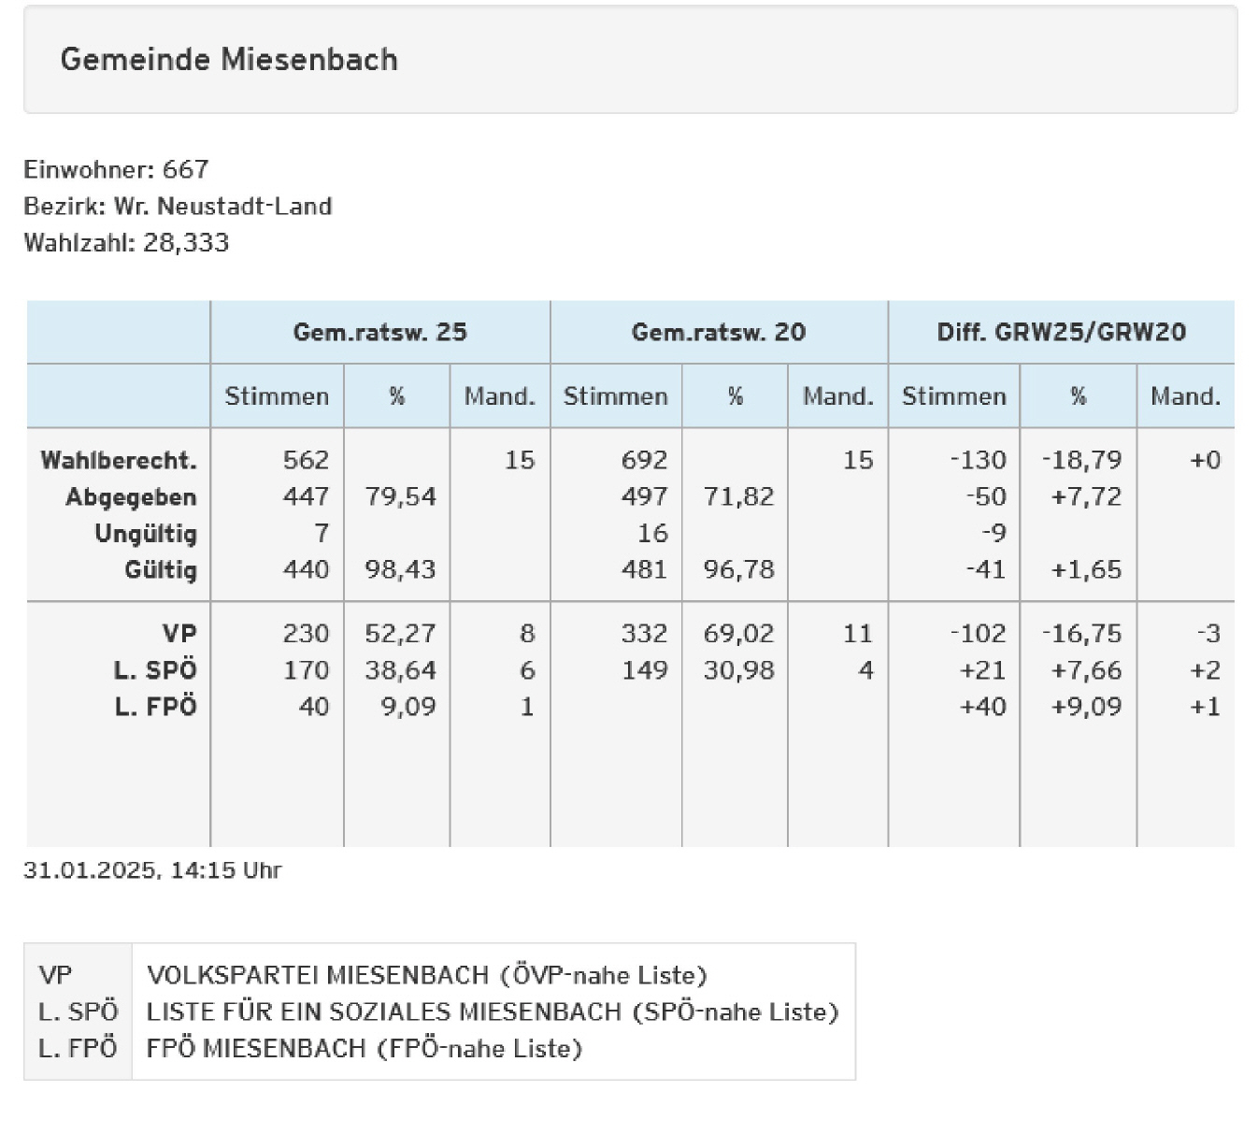Click the L. SPÖ mandate difference +2

click(x=1206, y=670)
